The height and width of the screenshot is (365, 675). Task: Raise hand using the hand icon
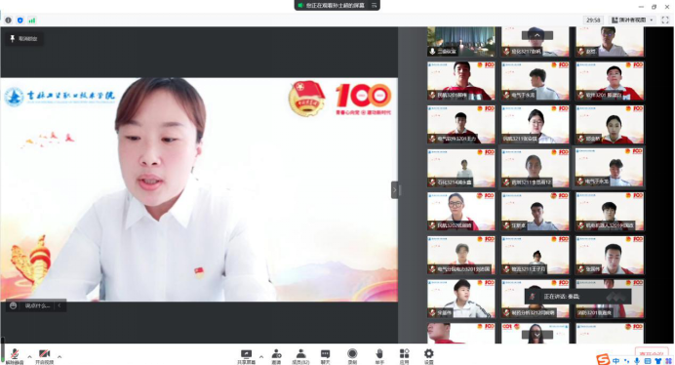[x=379, y=356]
